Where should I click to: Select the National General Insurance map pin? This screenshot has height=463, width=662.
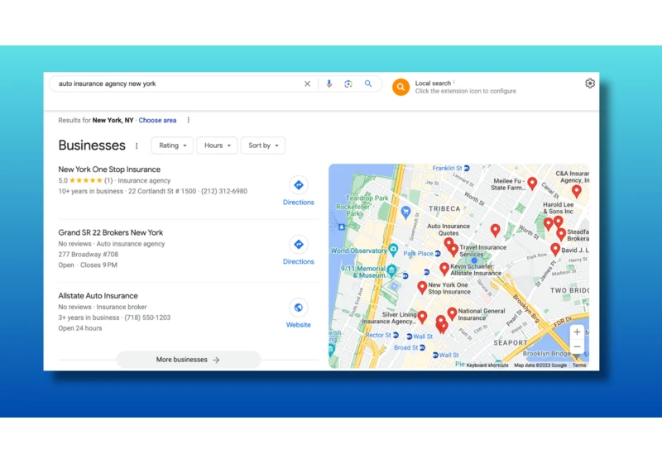[452, 313]
